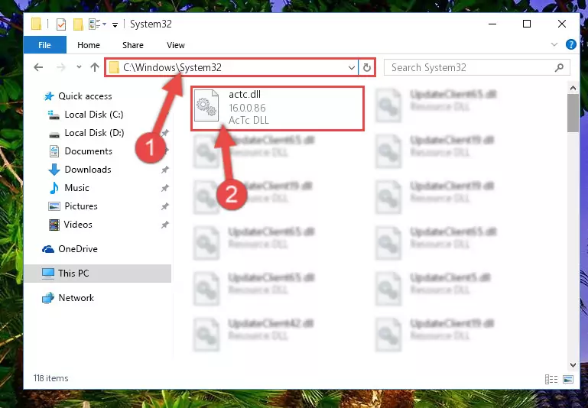Viewport: 588px width, 408px height.
Task: Go up one folder level
Action: point(95,67)
